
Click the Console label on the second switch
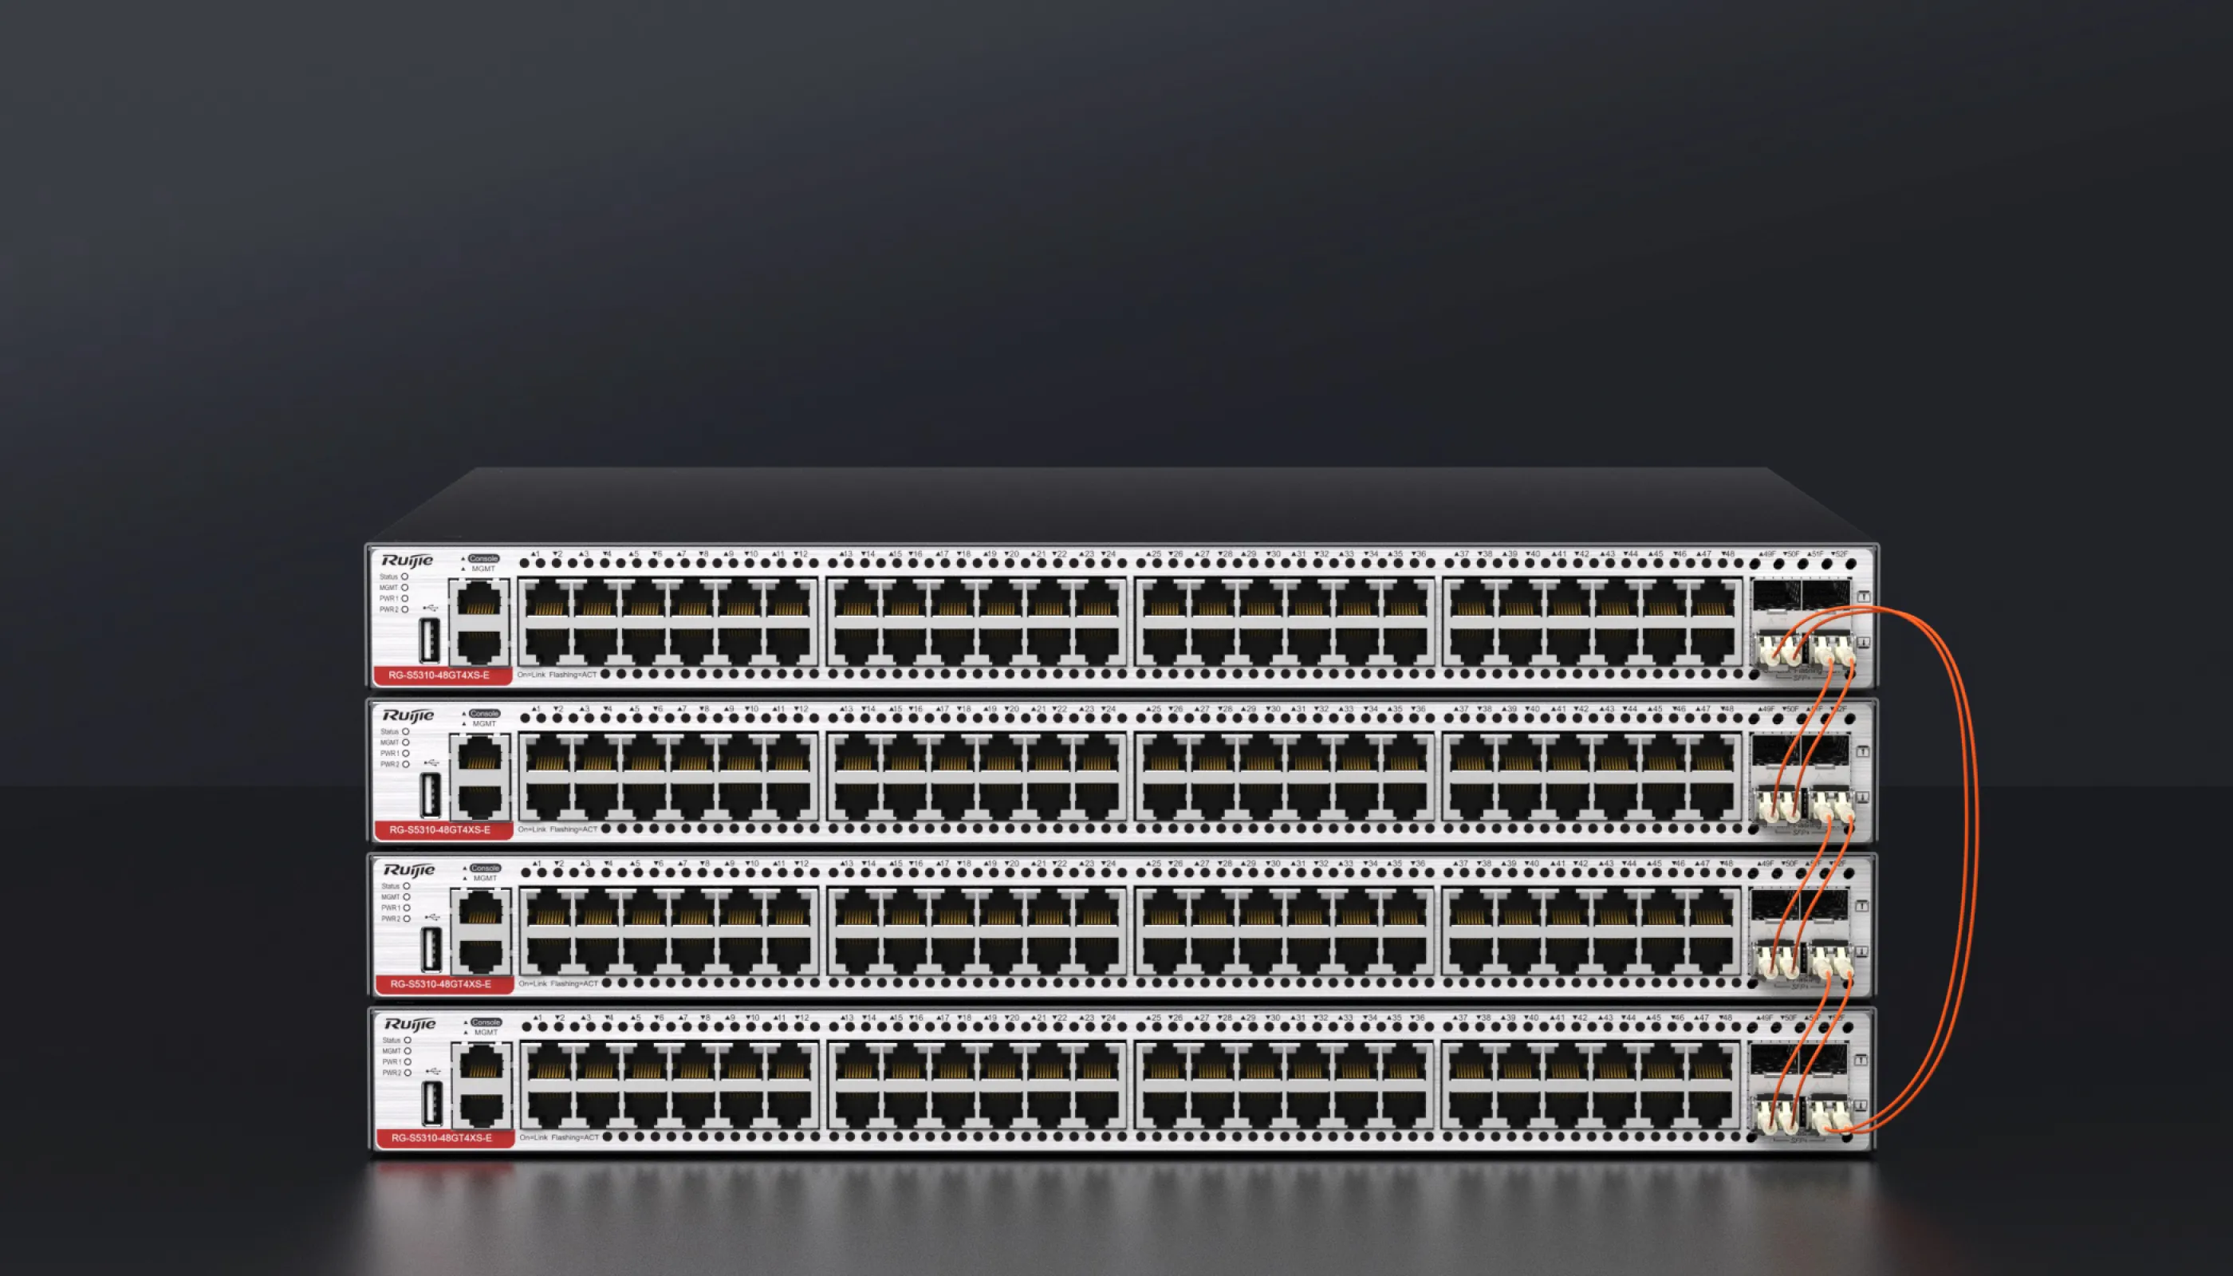click(484, 714)
